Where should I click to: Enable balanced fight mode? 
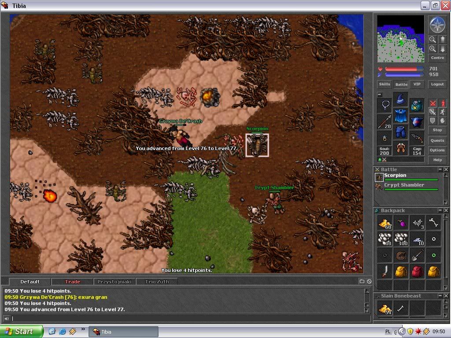click(x=433, y=112)
